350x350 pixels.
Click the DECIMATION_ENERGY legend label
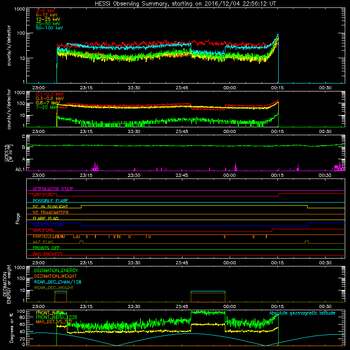[x=56, y=270]
